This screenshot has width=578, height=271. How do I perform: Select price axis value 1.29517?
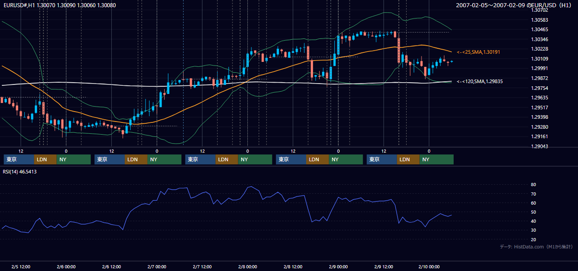540,107
